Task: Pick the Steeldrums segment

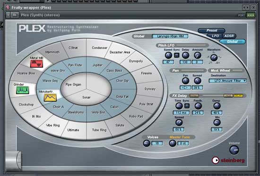Action: coord(76,112)
